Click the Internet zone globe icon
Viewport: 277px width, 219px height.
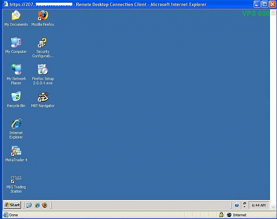coord(229,215)
